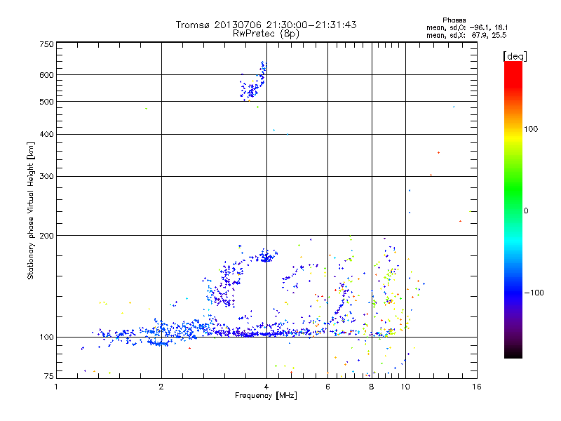Click the isolated red point near 350 km
Image resolution: width=561 pixels, height=421 pixels.
click(x=439, y=153)
